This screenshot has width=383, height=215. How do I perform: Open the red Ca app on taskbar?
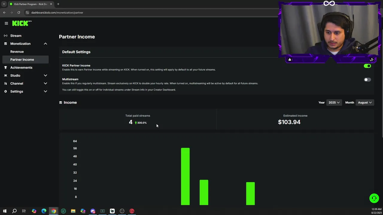tap(132, 211)
